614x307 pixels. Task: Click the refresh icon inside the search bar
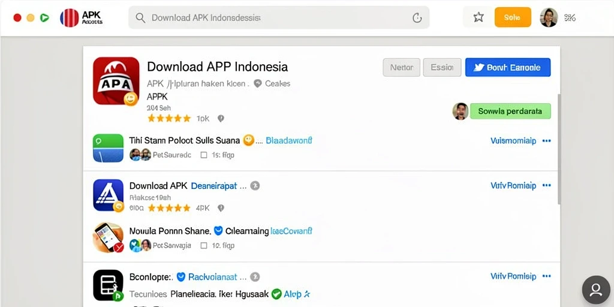coord(417,18)
